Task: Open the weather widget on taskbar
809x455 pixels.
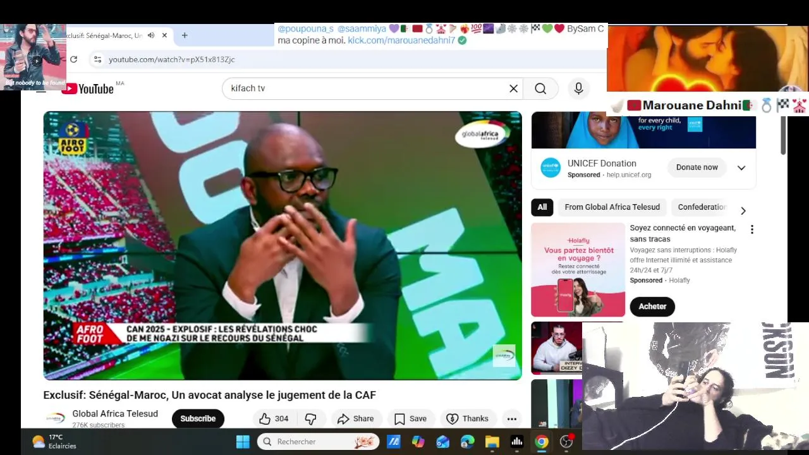Action: [54, 442]
